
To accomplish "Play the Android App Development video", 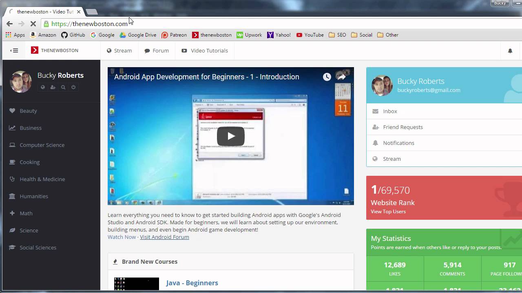I will click(231, 136).
